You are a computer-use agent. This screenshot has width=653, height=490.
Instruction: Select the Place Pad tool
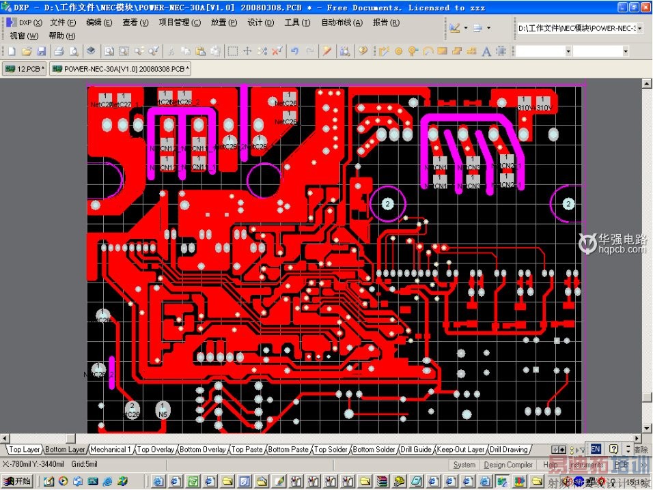click(x=400, y=51)
